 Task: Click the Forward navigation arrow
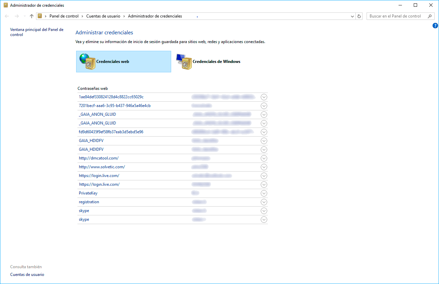(x=17, y=16)
